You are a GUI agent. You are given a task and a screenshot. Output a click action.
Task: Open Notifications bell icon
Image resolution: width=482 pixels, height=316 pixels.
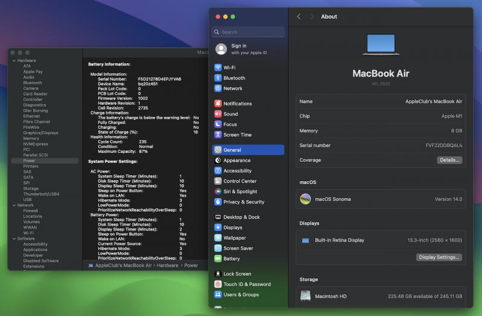[218, 104]
